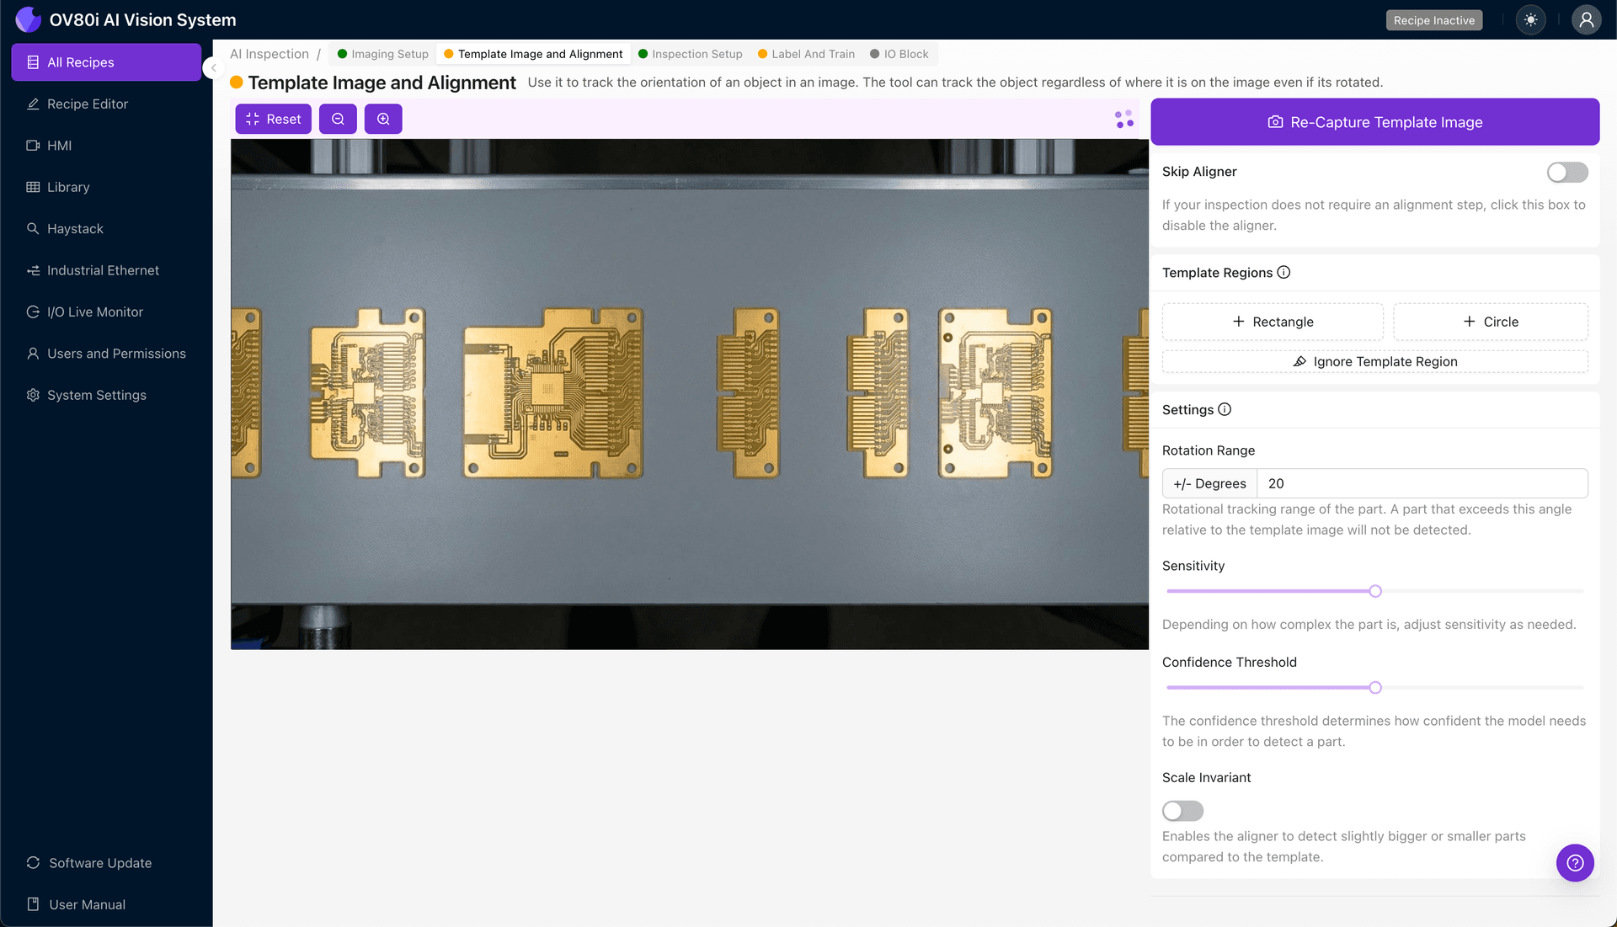Collapse the sidebar with the chevron arrow

point(214,68)
